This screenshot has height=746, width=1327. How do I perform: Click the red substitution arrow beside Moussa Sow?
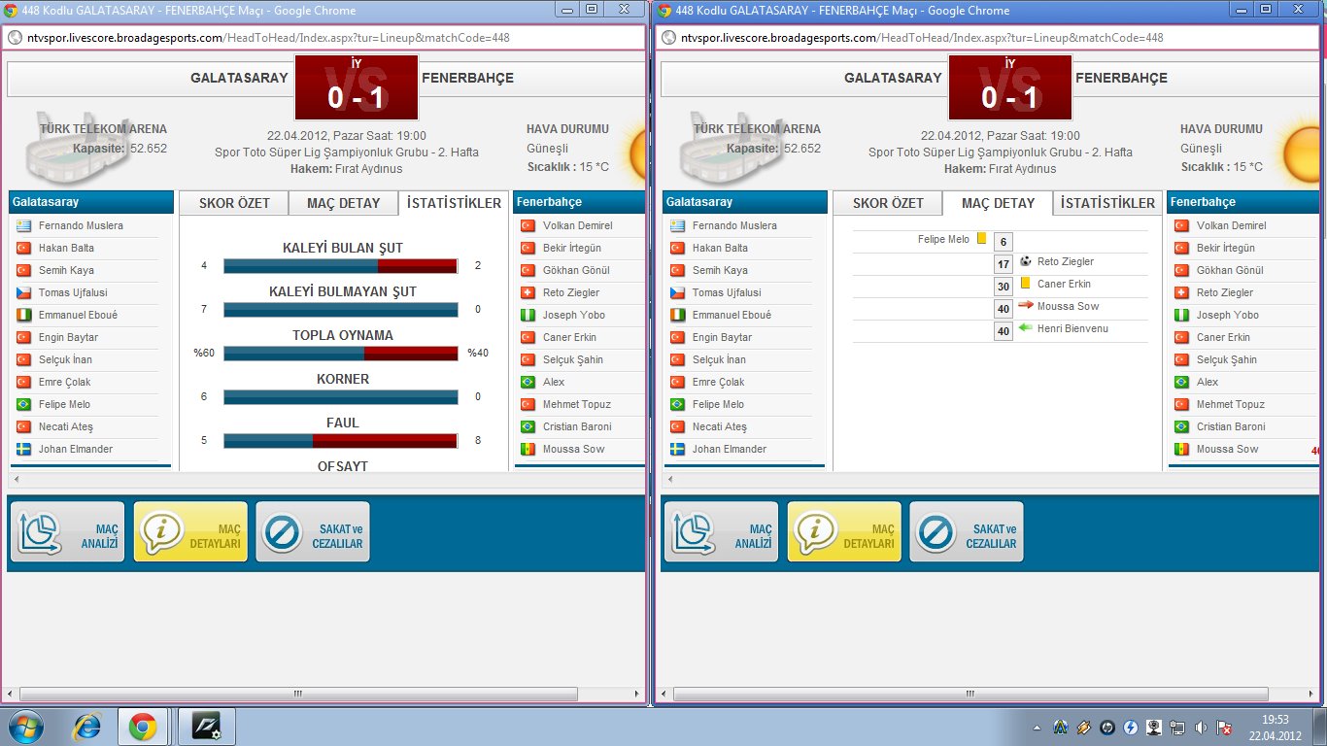click(1026, 306)
